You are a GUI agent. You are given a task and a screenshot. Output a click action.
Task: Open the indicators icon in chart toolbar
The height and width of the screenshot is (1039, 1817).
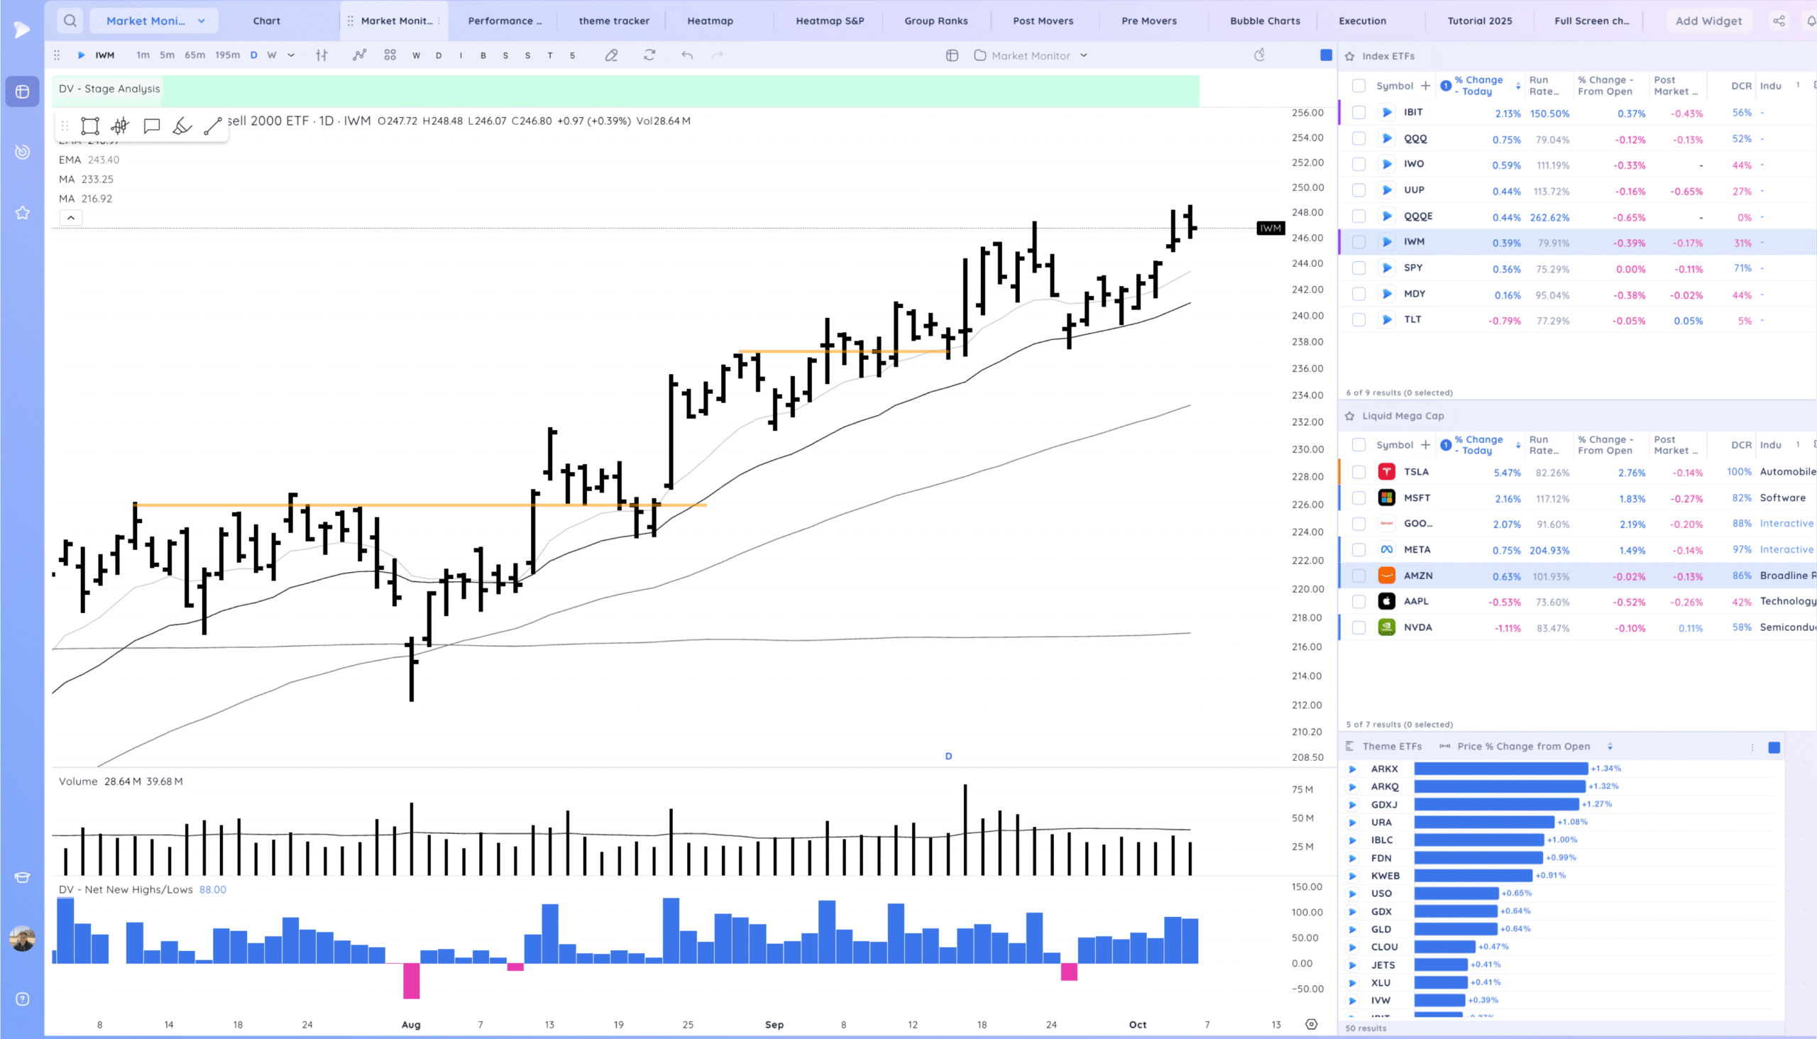(x=359, y=55)
